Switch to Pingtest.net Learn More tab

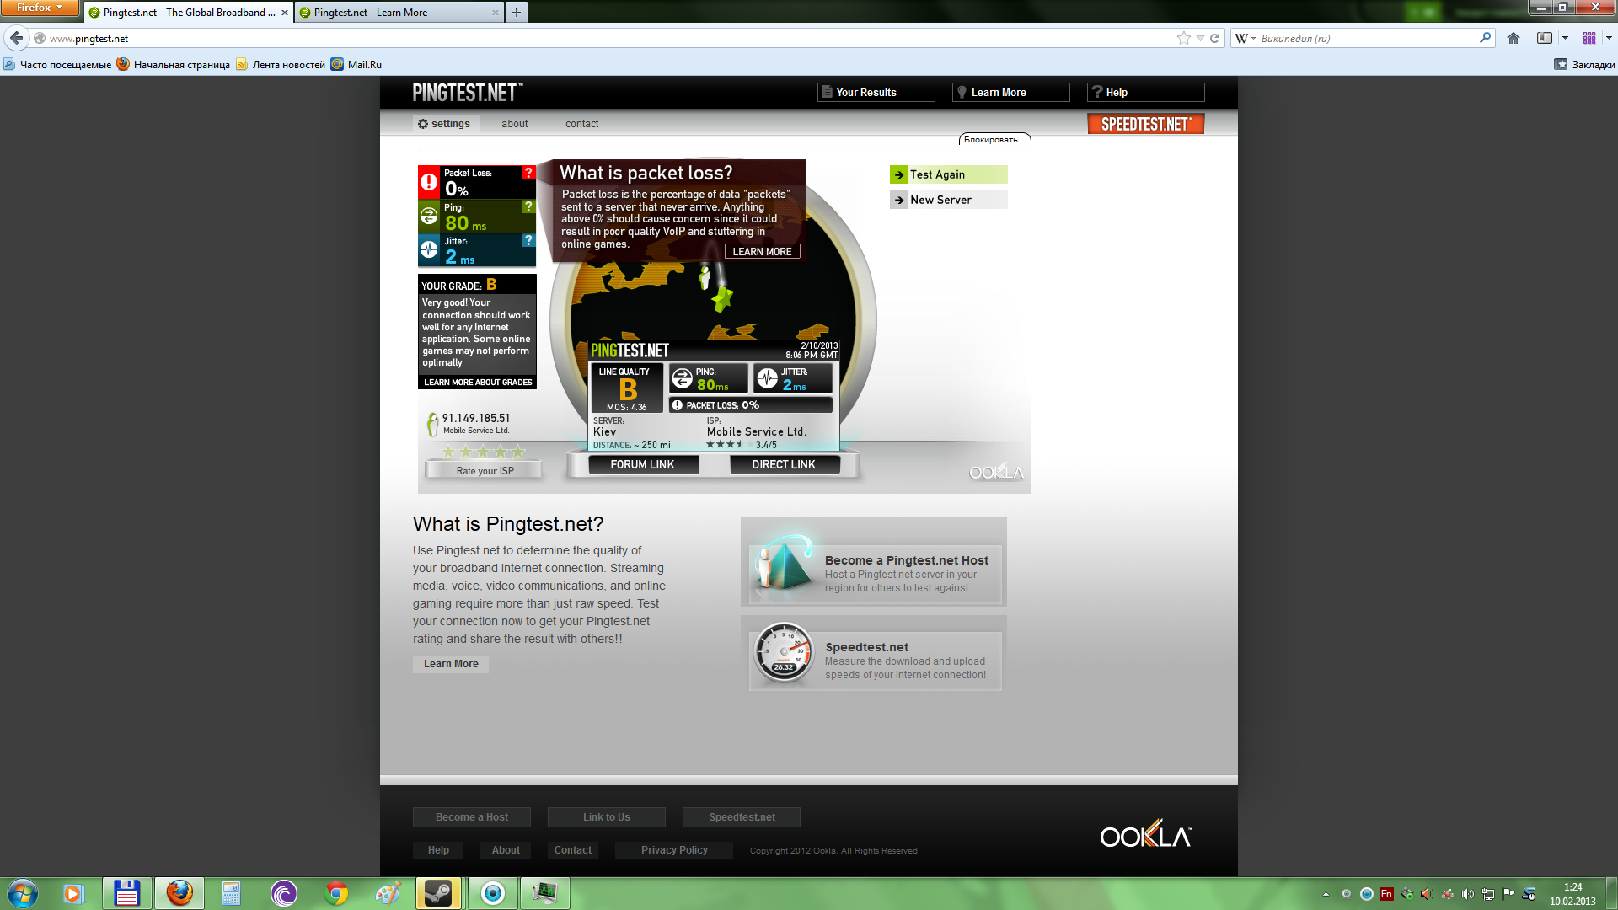point(399,13)
